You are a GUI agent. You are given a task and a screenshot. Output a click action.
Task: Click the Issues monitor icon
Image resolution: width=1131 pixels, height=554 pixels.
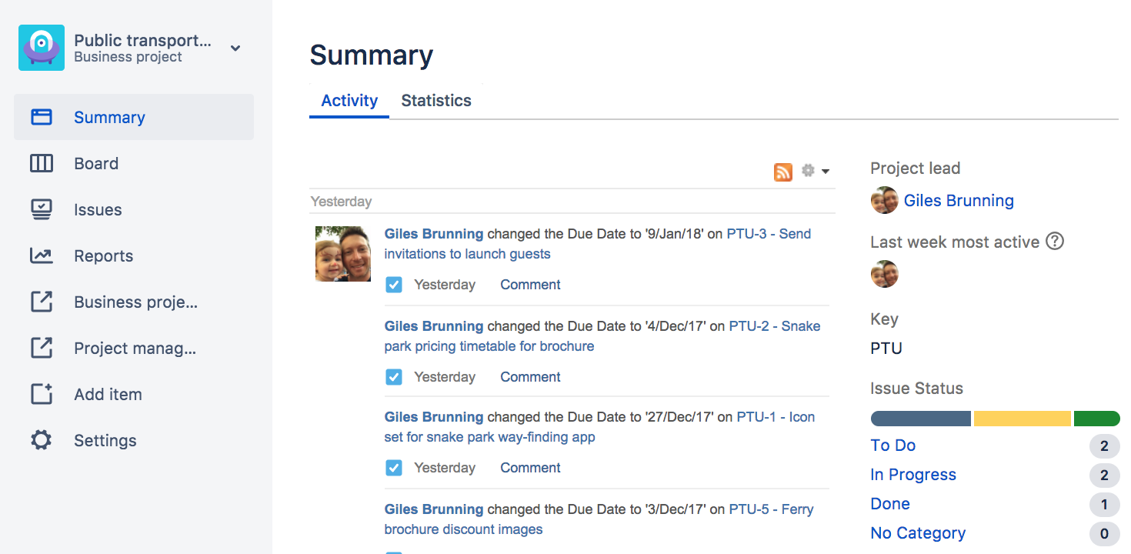point(41,209)
